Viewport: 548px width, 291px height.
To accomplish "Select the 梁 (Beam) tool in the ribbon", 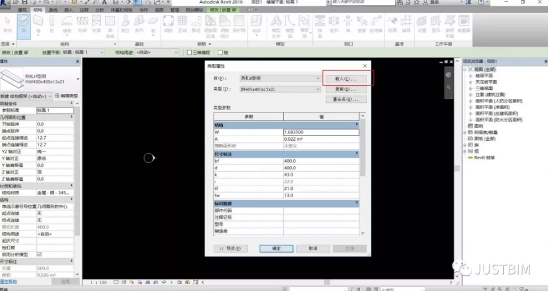I will point(24,26).
